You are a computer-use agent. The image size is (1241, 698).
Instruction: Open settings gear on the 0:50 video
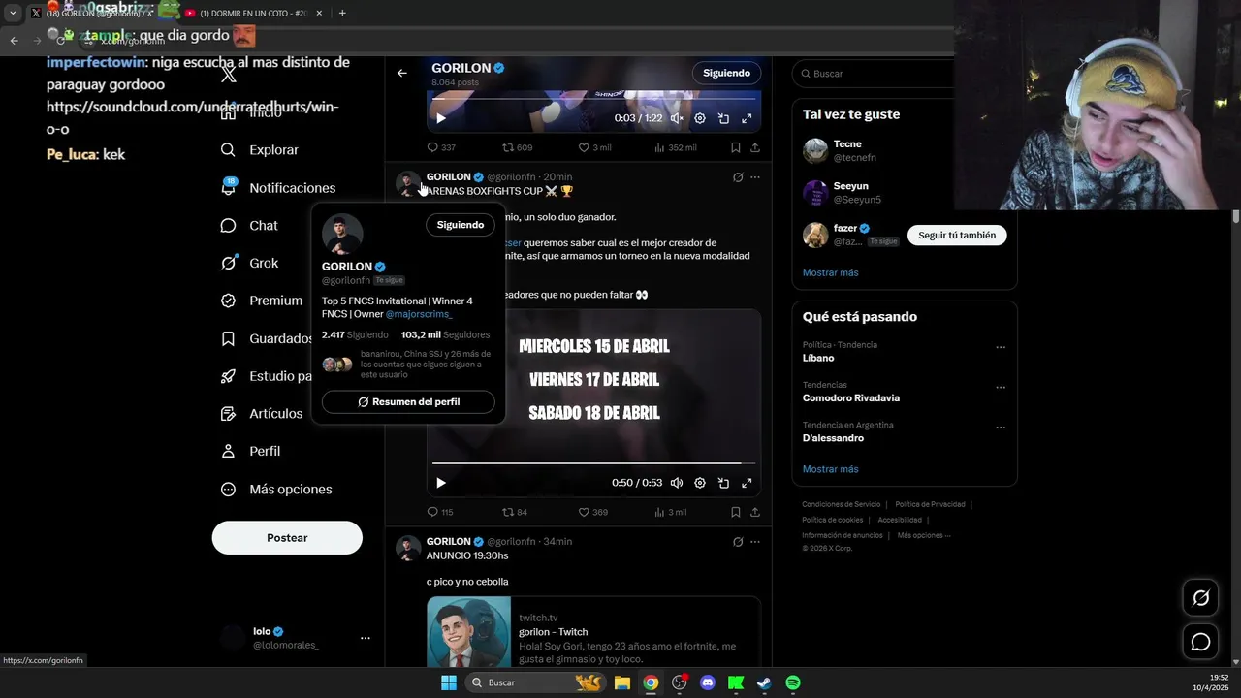click(x=700, y=483)
